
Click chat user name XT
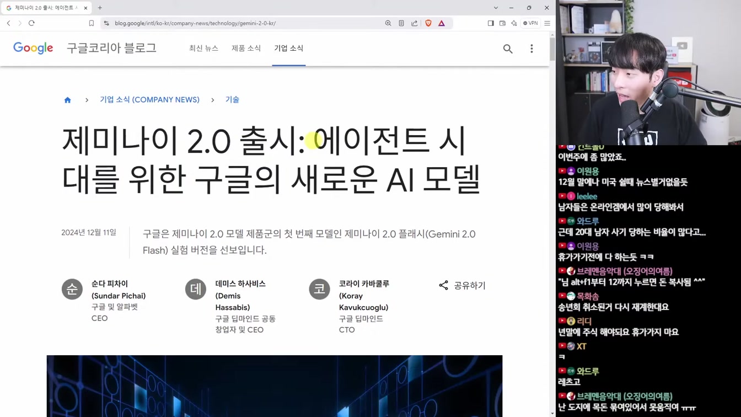(582, 346)
